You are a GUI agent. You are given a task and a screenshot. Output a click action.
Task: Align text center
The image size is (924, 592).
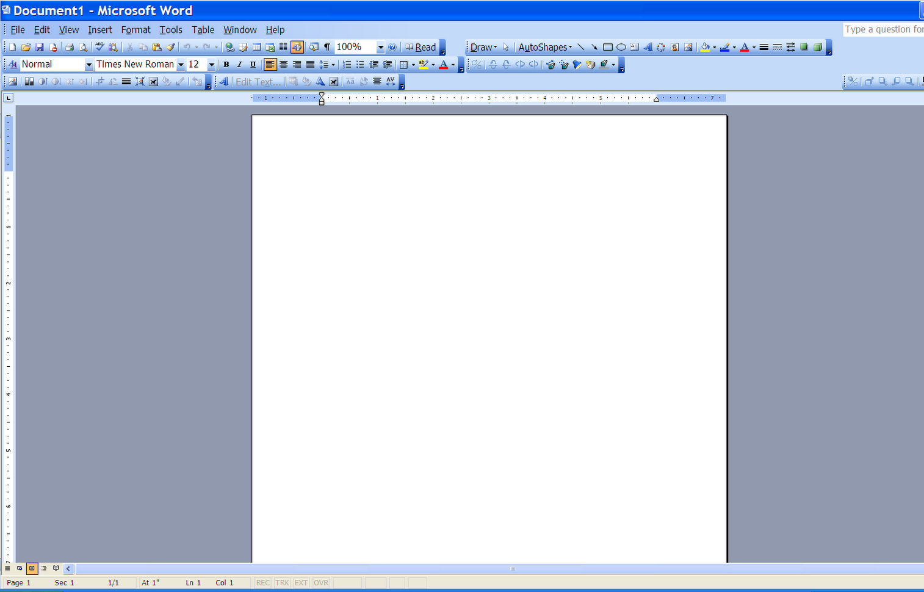tap(283, 64)
